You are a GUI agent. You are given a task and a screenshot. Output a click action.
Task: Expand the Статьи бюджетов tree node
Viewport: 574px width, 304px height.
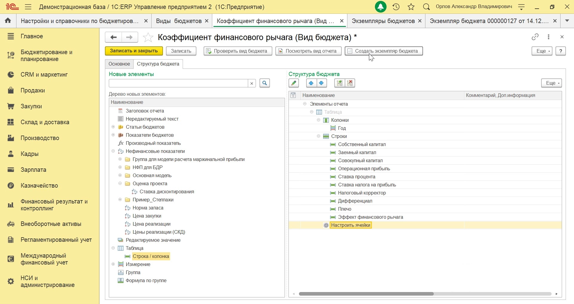(x=113, y=127)
